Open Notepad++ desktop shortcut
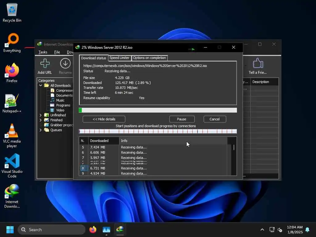316x237 pixels. click(12, 103)
